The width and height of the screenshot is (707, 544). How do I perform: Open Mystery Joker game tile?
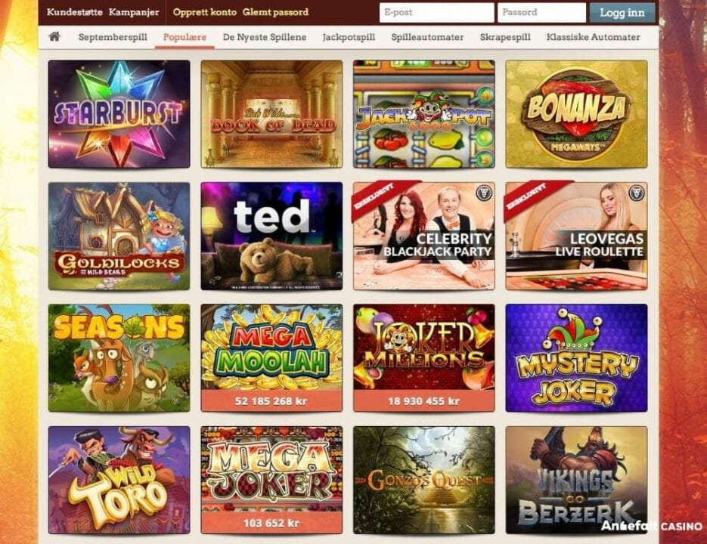[x=576, y=358]
